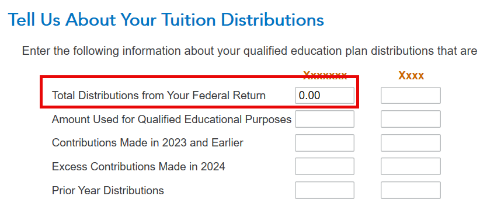Focus Excess Contributions Made in 2024 first field
This screenshot has width=480, height=217.
click(x=325, y=166)
